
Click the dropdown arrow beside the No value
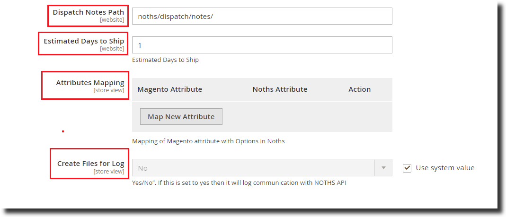pyautogui.click(x=383, y=168)
